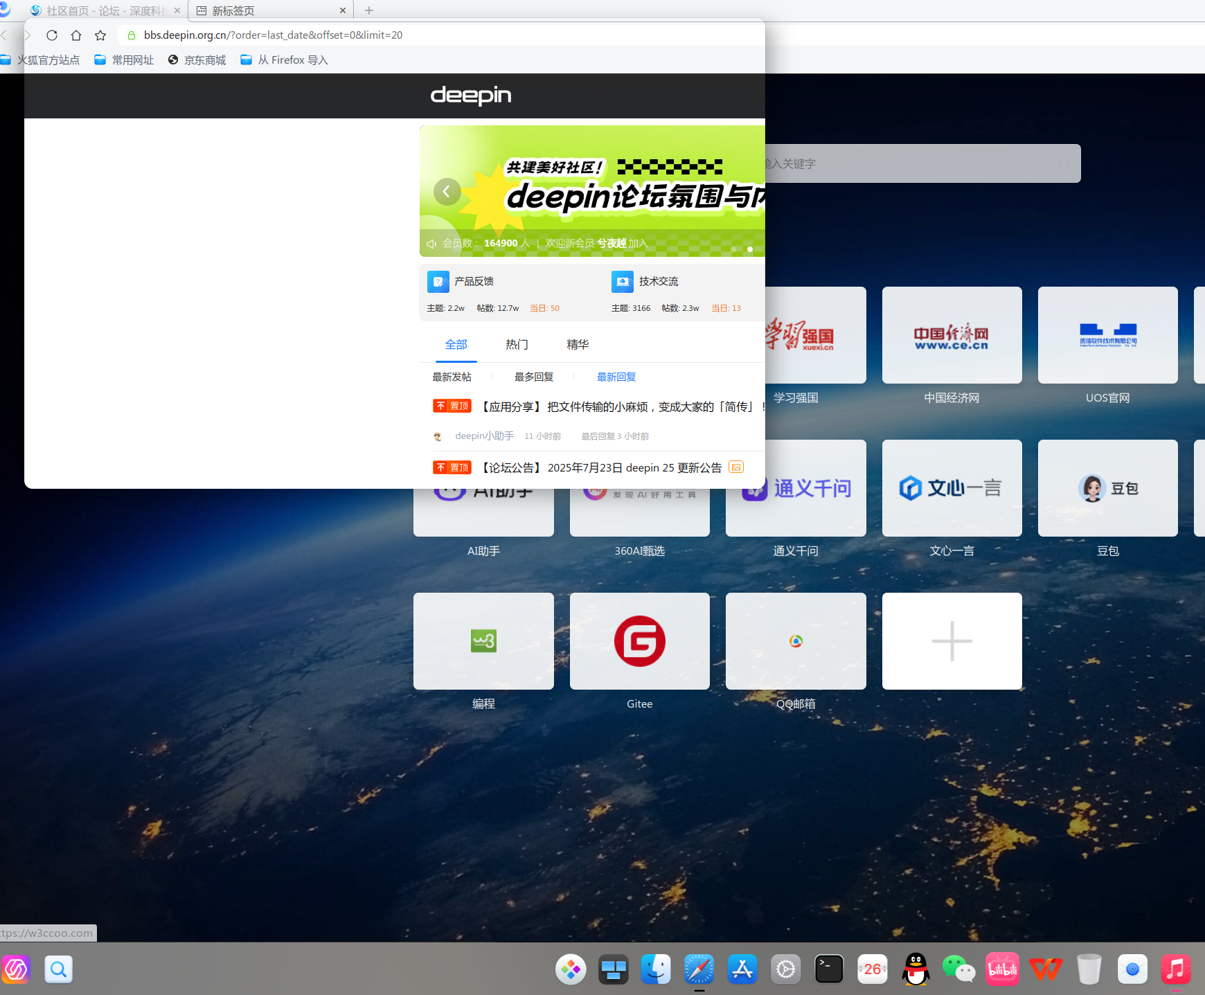Sort posts by 最新回复
The width and height of the screenshot is (1205, 995).
click(616, 377)
